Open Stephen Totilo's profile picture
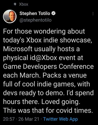The width and height of the screenshot is (98, 125). tap(10, 16)
